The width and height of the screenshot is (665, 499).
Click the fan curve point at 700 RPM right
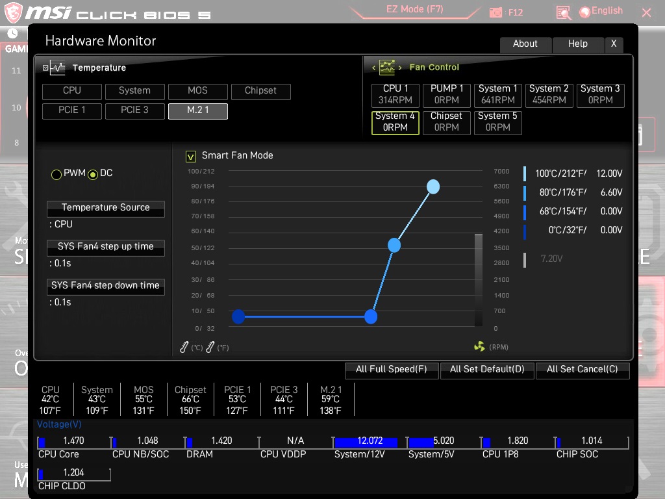pyautogui.click(x=371, y=316)
